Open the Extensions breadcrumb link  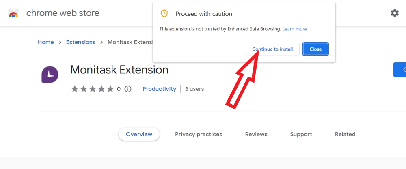81,42
